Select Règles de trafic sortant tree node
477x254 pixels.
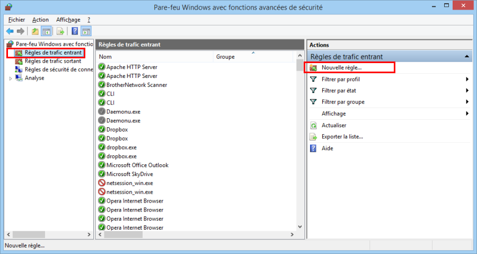tap(53, 61)
